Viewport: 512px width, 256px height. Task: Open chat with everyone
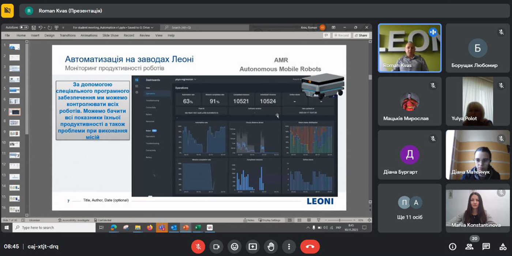[486, 246]
